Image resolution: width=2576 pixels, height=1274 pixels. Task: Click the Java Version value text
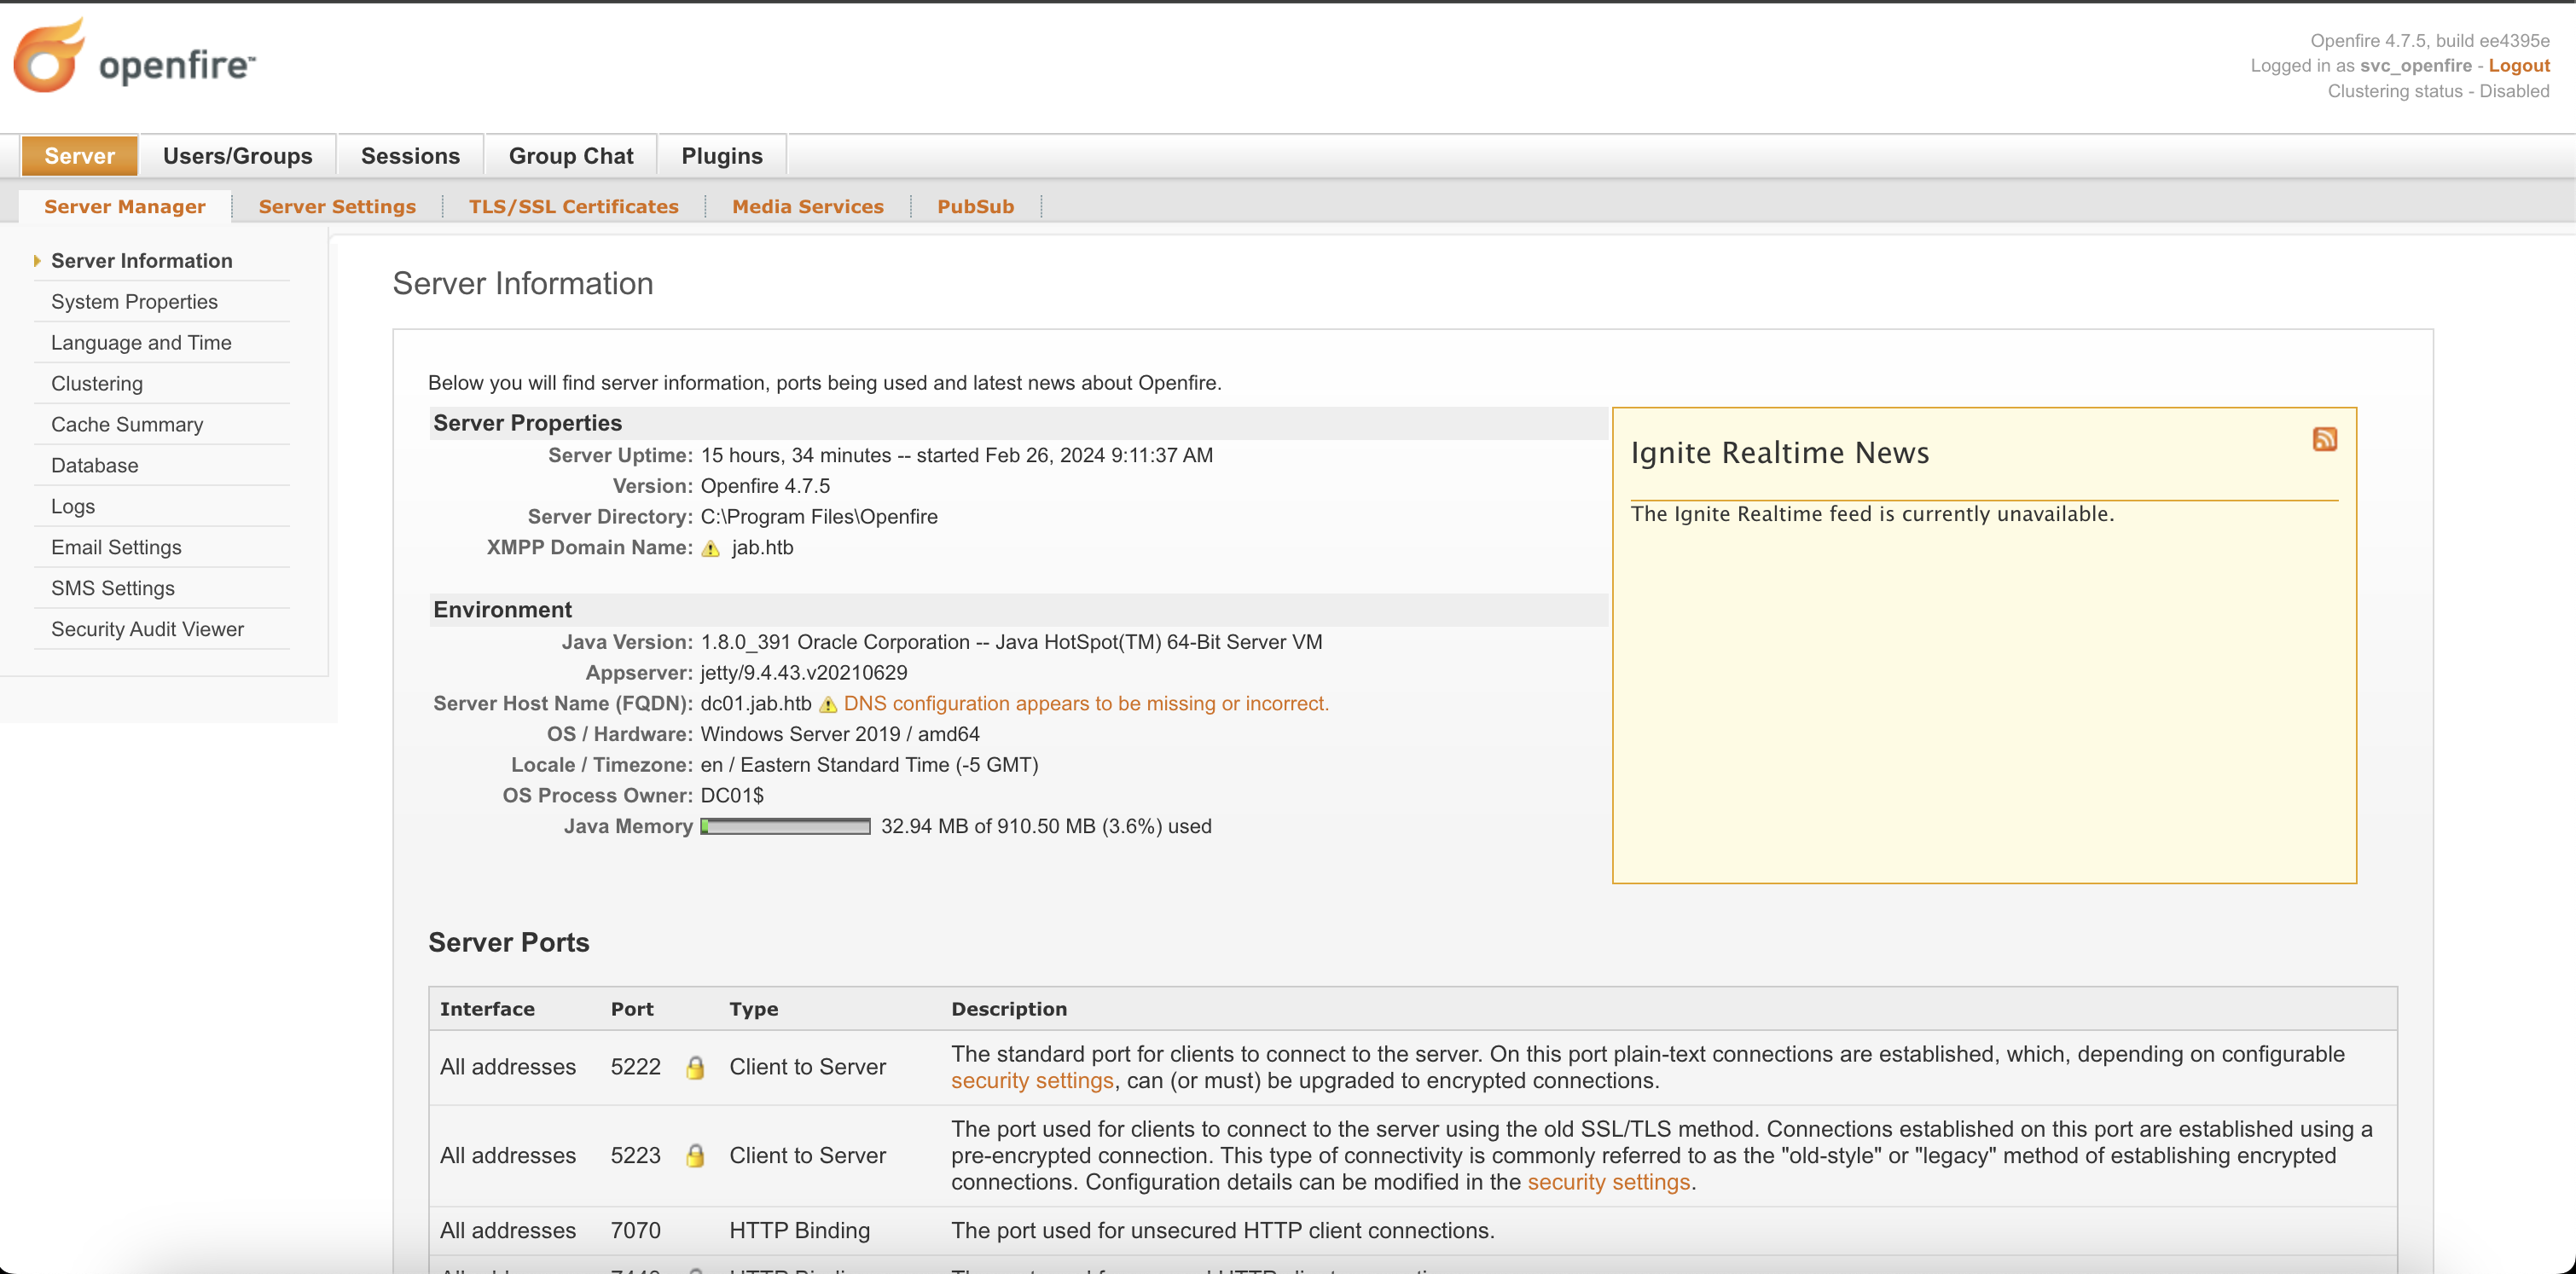[1011, 643]
